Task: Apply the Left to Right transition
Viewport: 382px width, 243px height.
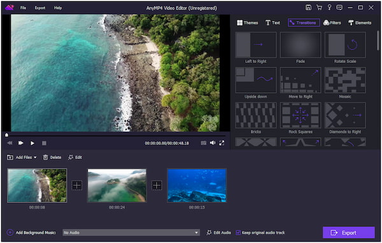Action: point(256,45)
